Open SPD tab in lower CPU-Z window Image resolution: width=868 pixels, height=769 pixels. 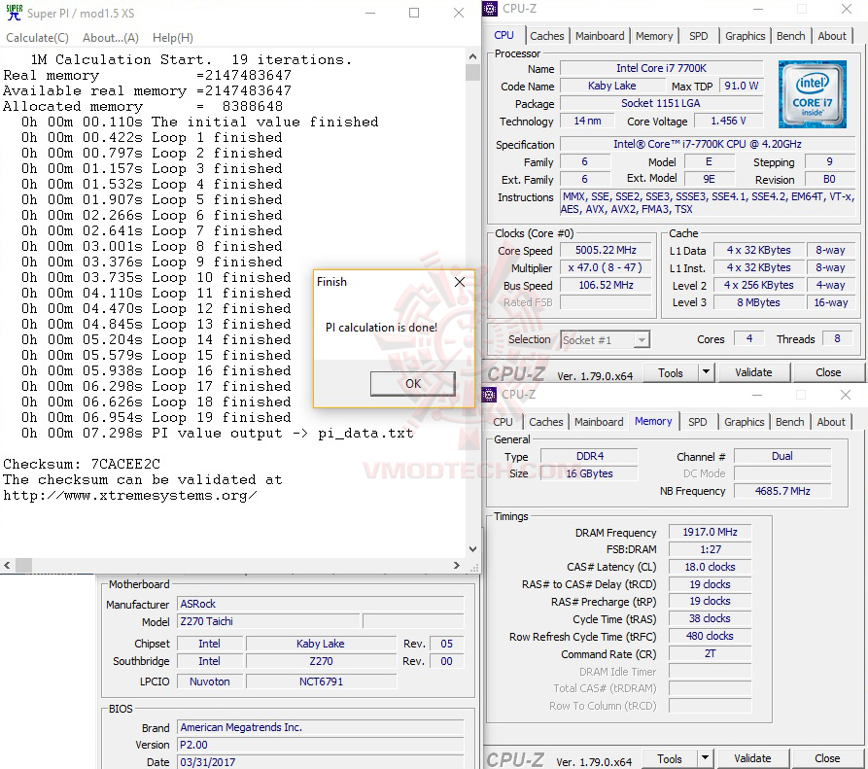698,422
